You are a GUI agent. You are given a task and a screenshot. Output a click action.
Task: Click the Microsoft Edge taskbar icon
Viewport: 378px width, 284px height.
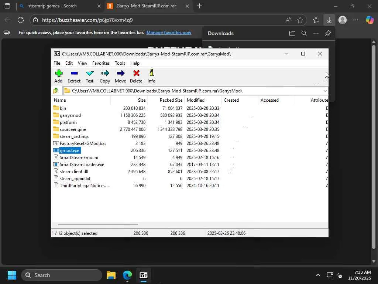click(127, 275)
